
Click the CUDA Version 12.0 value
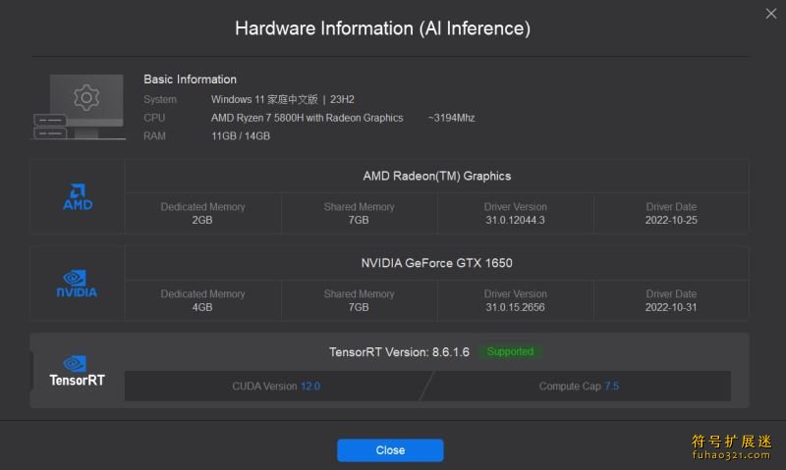[x=310, y=387]
